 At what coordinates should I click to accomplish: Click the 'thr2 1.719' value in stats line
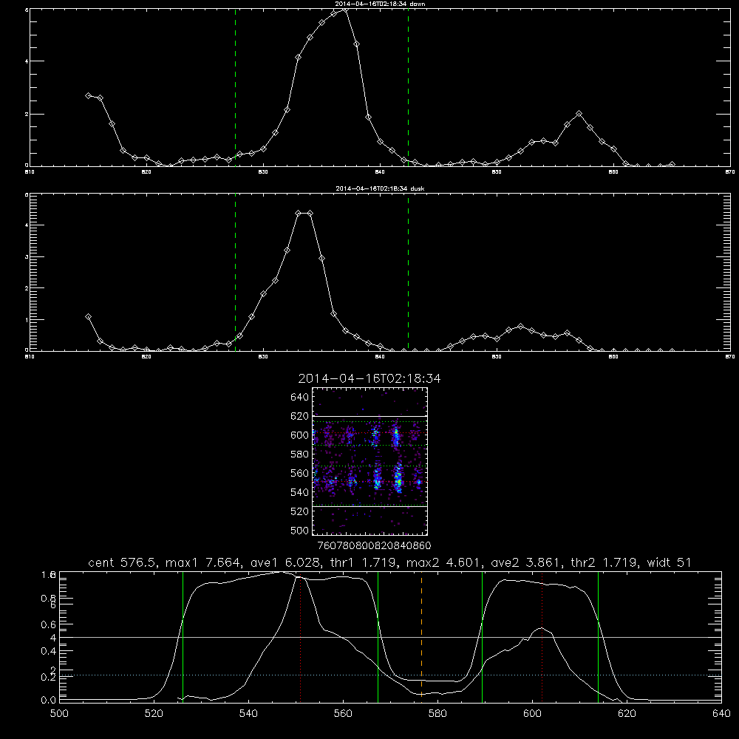point(605,562)
